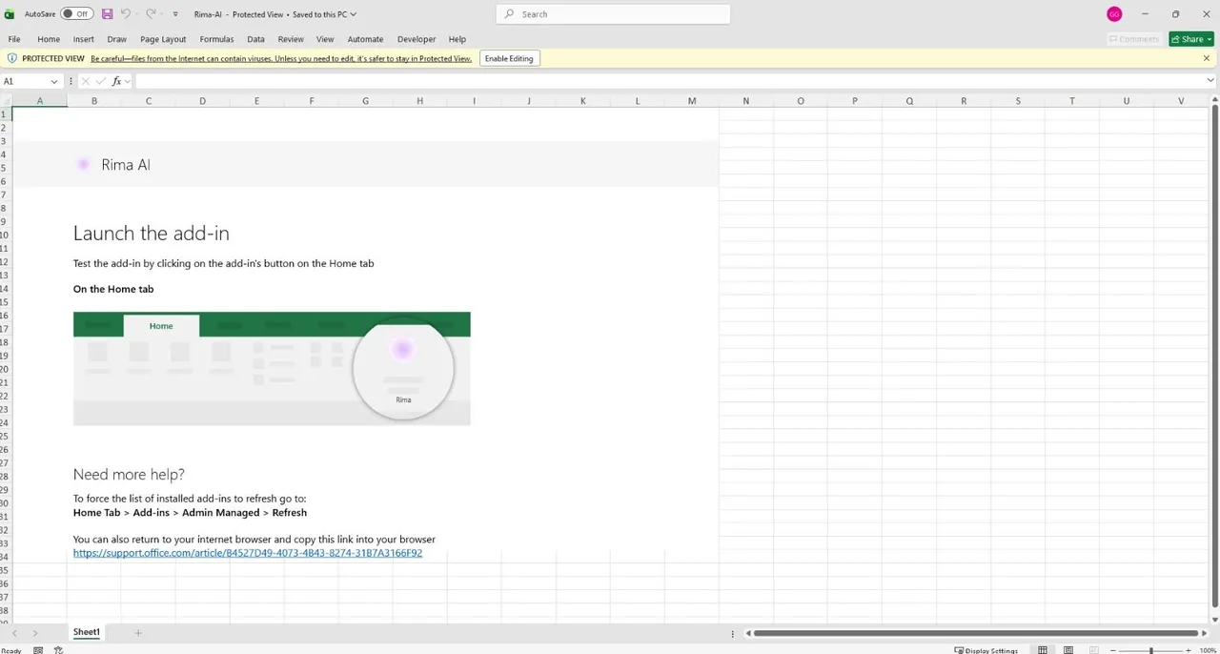1220x654 pixels.
Task: Click the Rima AI logo circle
Action: tap(84, 164)
